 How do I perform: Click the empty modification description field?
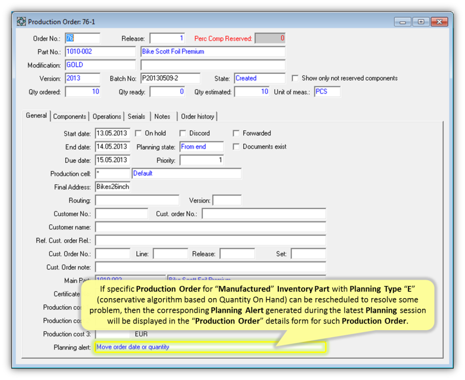[213, 65]
